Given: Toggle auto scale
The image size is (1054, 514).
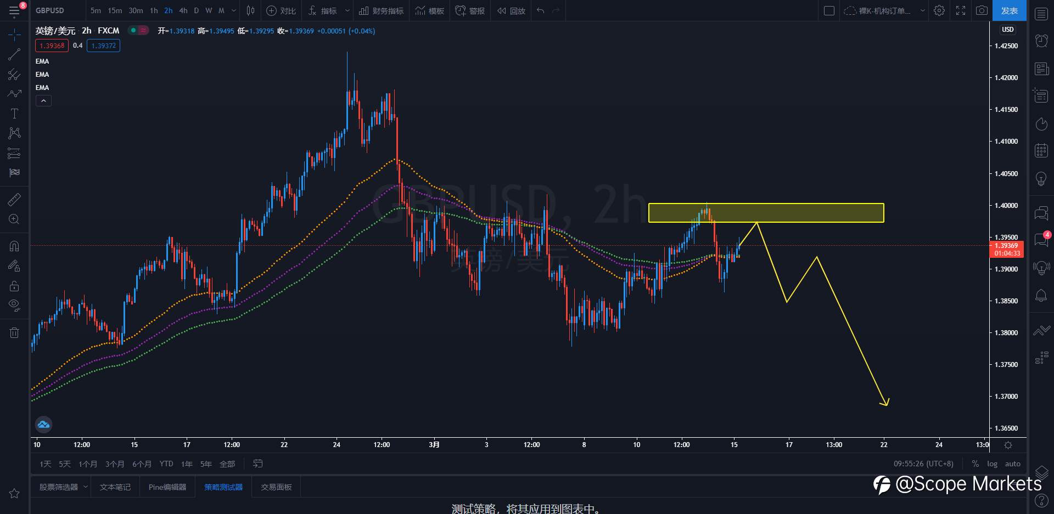Looking at the screenshot, I should point(1013,464).
